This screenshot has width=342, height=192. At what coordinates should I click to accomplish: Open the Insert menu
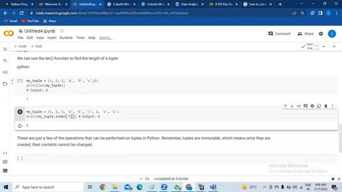click(x=52, y=38)
